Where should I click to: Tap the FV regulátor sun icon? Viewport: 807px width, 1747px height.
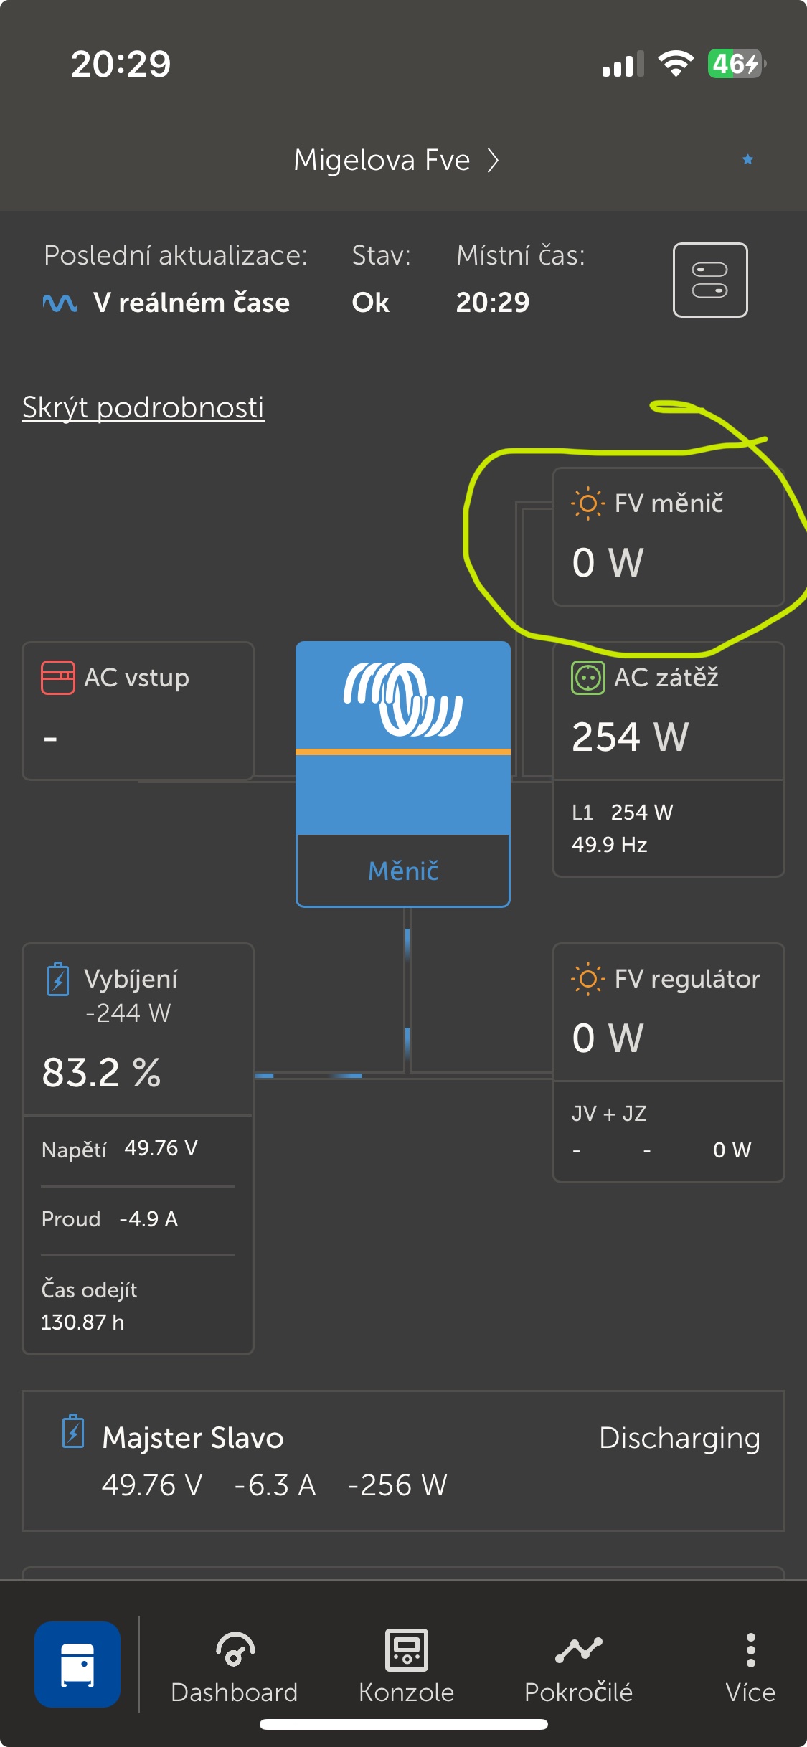(587, 979)
